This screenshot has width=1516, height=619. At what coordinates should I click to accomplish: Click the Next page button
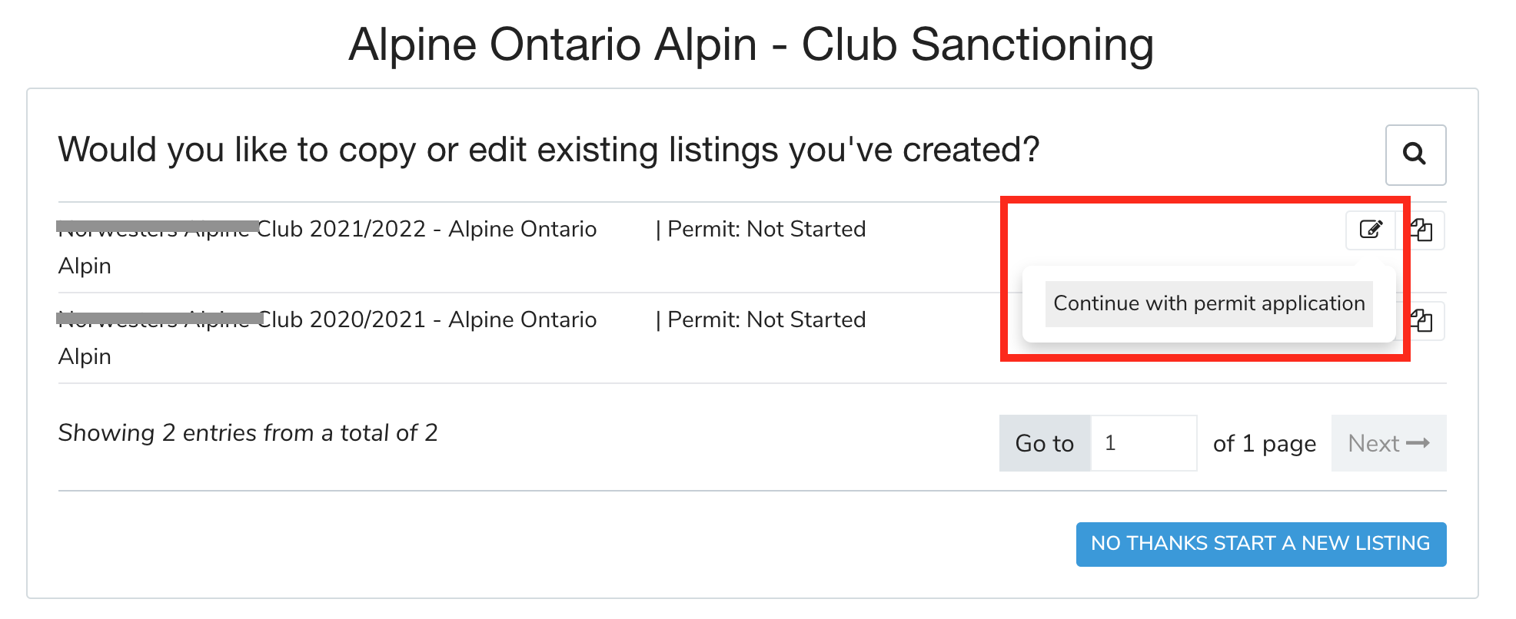pyautogui.click(x=1388, y=443)
